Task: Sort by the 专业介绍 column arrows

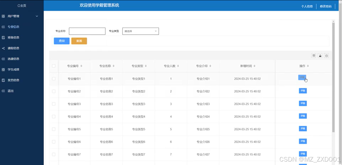Action: point(210,66)
